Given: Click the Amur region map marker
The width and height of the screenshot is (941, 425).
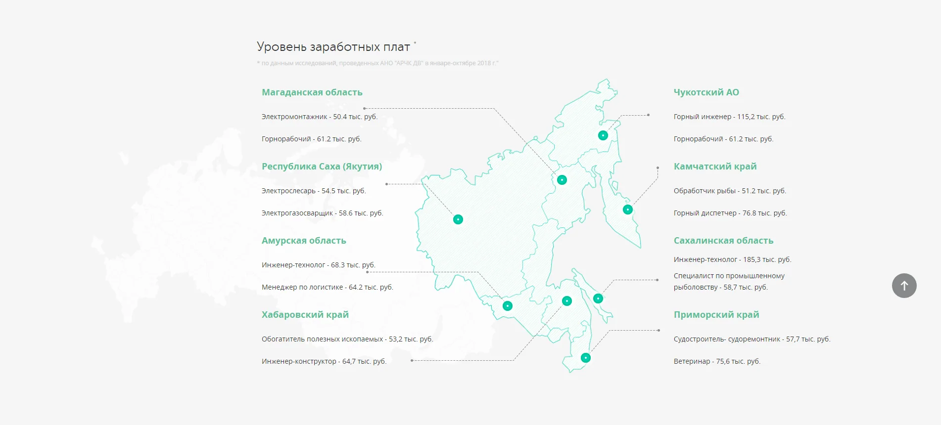Looking at the screenshot, I should [507, 306].
